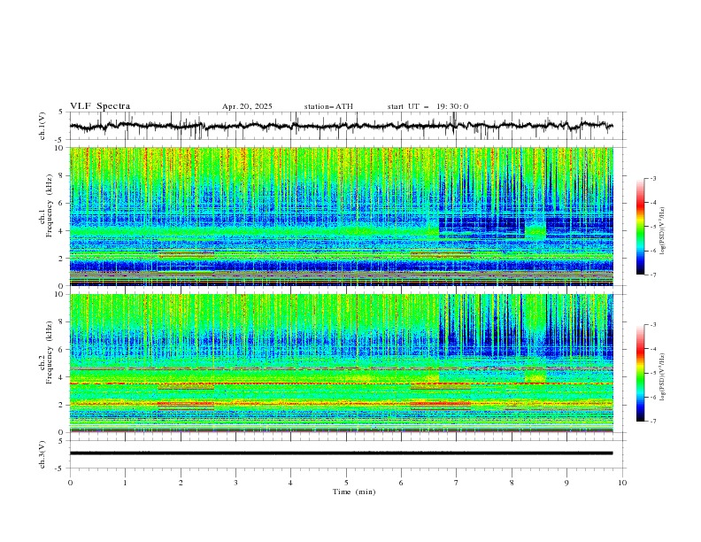Click the ch.1 PSD color scale bar

tap(641, 227)
